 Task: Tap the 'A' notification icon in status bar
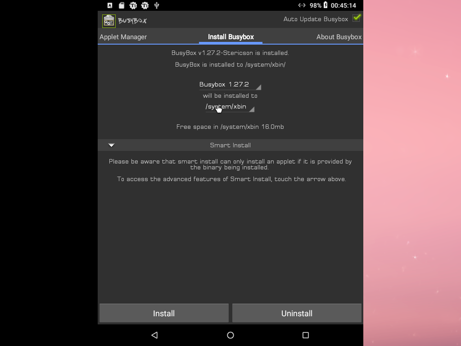tap(109, 5)
